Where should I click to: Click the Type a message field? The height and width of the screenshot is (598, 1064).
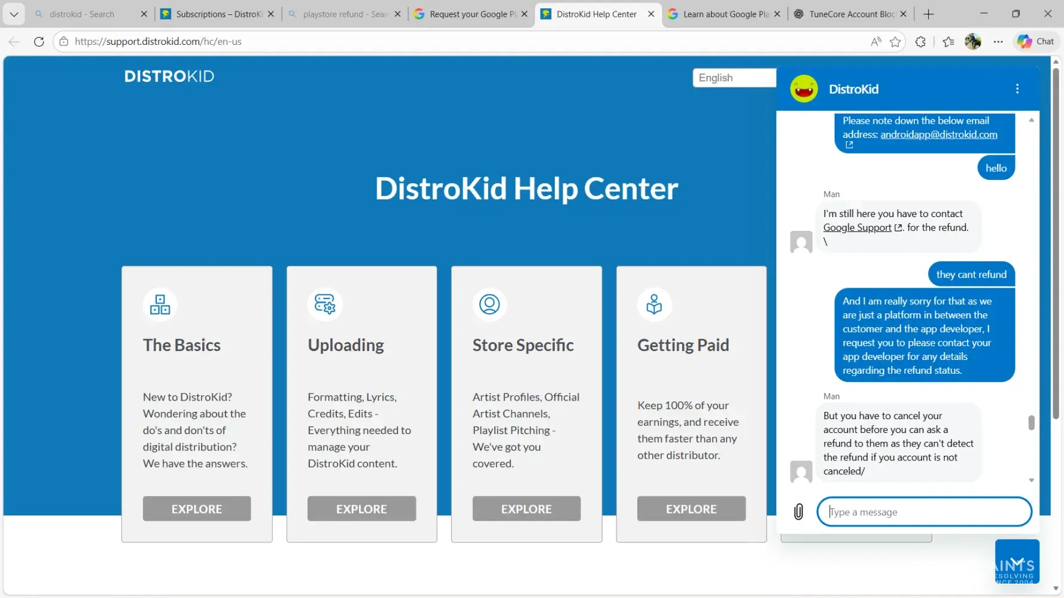pos(925,512)
